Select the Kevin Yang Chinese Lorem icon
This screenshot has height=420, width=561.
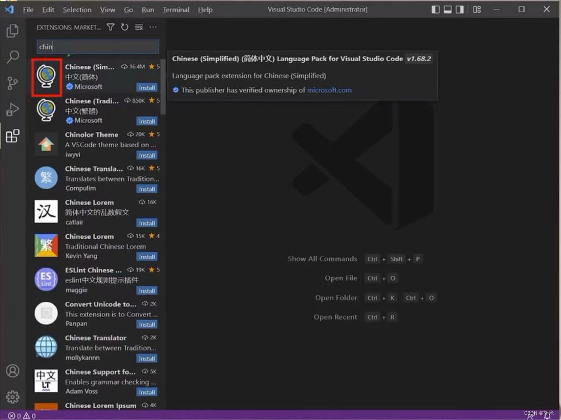click(x=46, y=245)
